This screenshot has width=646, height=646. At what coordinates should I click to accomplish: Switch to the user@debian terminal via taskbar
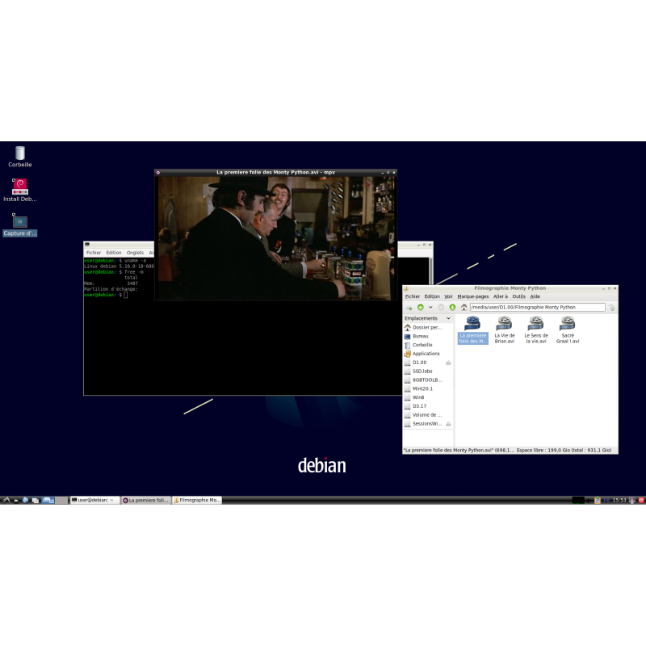pos(91,500)
